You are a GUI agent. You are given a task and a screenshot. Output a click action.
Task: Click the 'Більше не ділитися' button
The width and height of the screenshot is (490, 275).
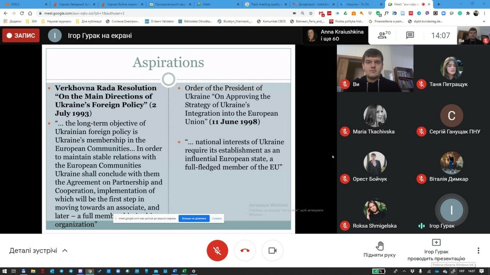pyautogui.click(x=194, y=218)
